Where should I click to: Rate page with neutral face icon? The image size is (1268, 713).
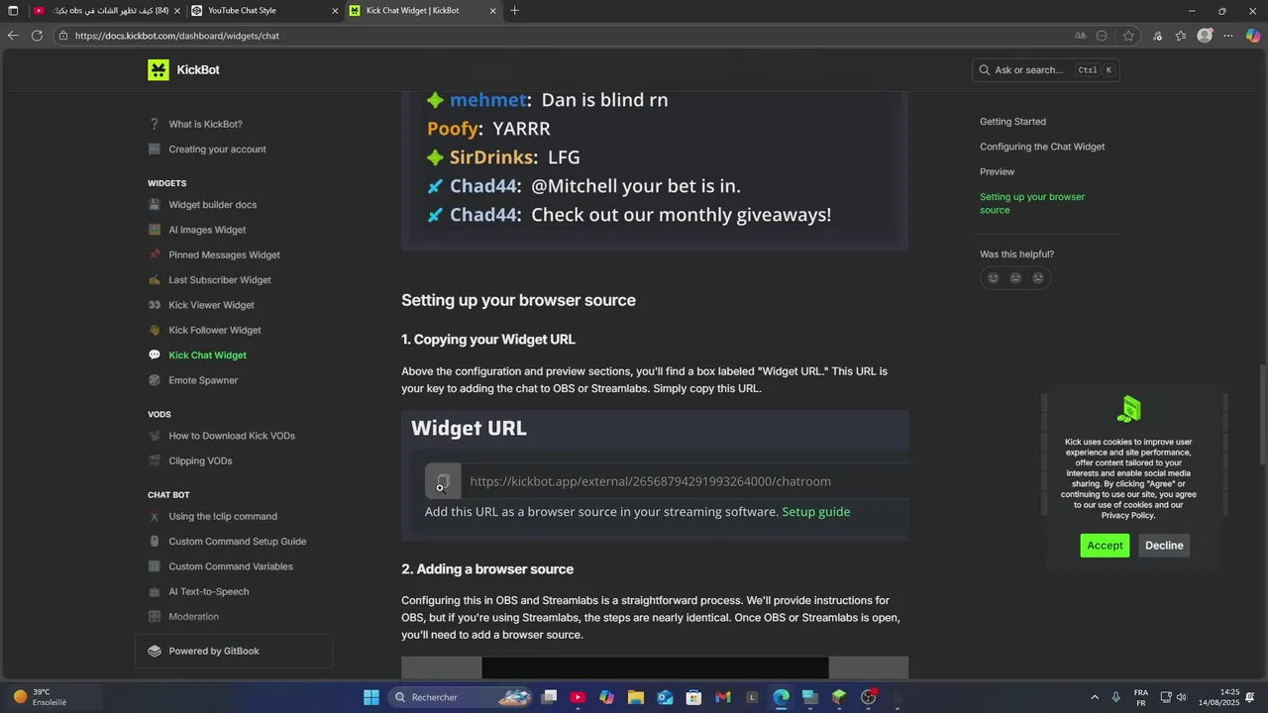pos(1015,278)
